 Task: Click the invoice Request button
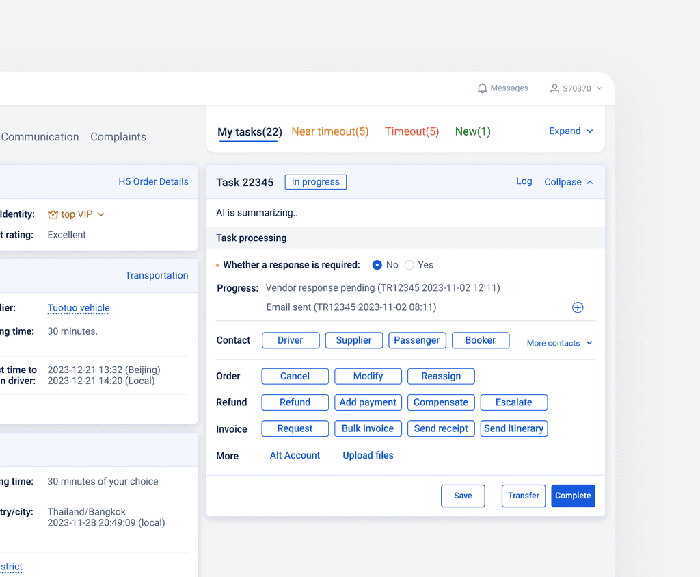coord(295,429)
